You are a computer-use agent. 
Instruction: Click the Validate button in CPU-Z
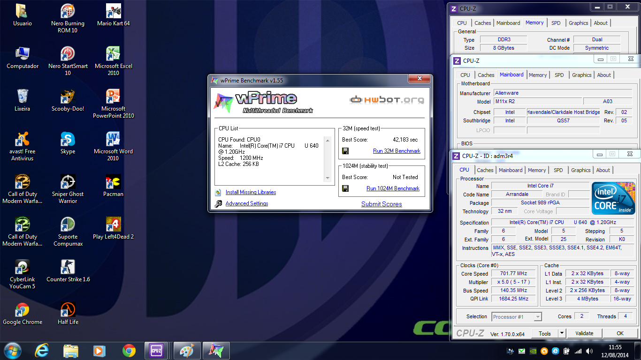point(584,333)
